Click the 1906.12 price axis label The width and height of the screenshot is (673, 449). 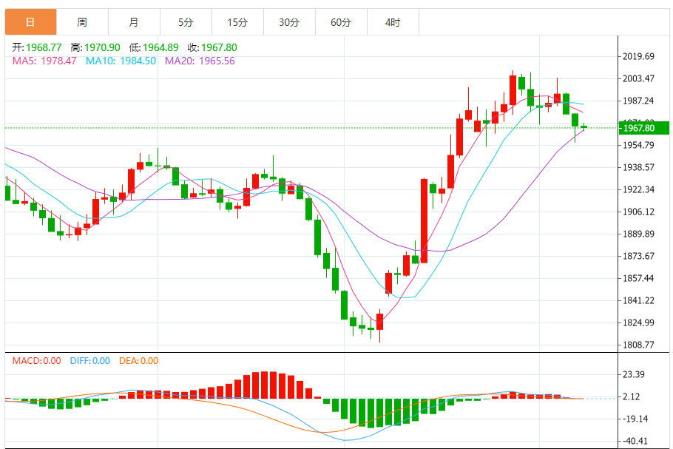[x=638, y=212]
